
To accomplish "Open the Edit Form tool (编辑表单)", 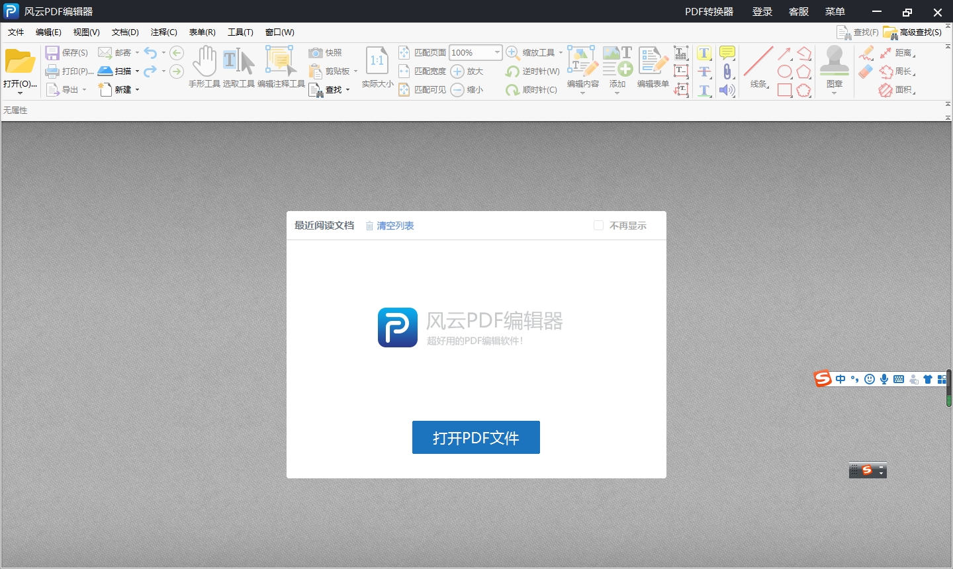I will (x=653, y=67).
